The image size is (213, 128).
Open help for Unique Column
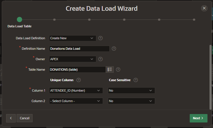(x=79, y=80)
